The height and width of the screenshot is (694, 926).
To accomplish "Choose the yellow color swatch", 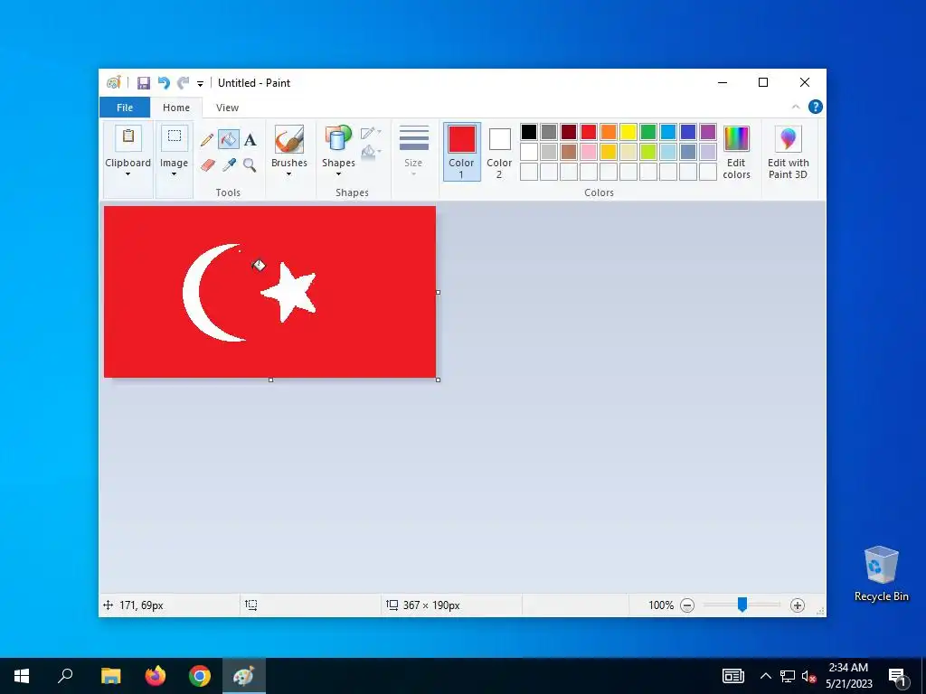I will coord(628,132).
